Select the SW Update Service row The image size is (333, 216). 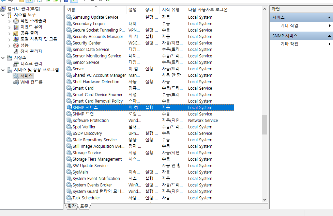click(150, 166)
